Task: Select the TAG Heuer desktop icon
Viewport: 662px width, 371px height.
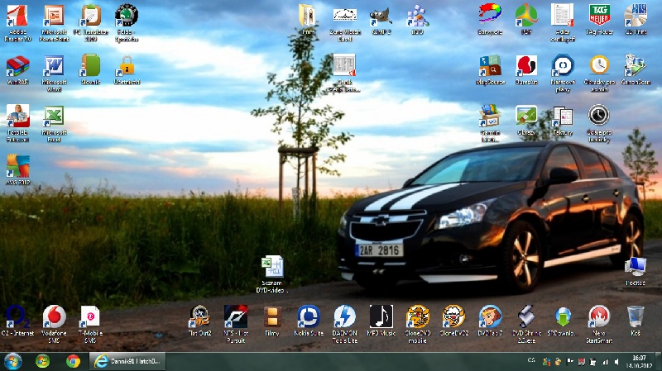Action: point(599,16)
